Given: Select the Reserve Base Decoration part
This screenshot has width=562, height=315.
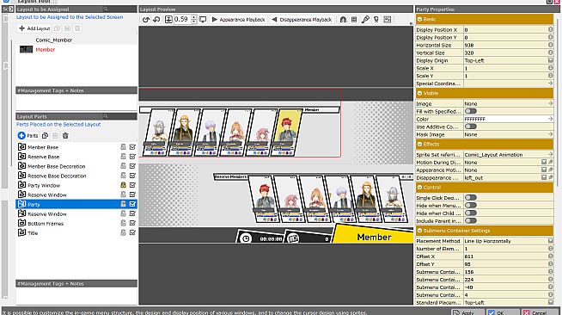Looking at the screenshot, I should pyautogui.click(x=57, y=176).
